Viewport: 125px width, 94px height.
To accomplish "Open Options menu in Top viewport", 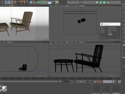I will pos(67,6).
